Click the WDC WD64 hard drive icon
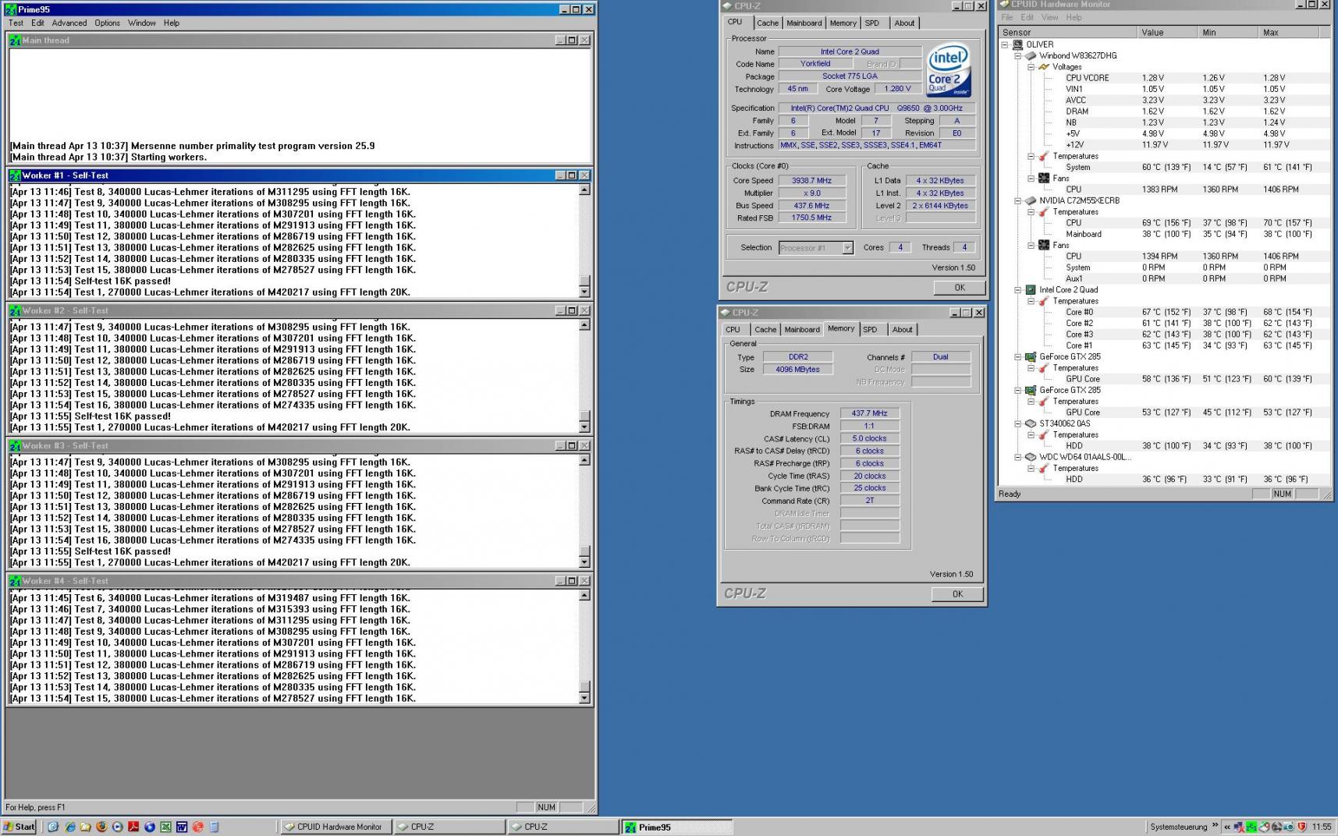This screenshot has width=1338, height=836. click(1031, 457)
